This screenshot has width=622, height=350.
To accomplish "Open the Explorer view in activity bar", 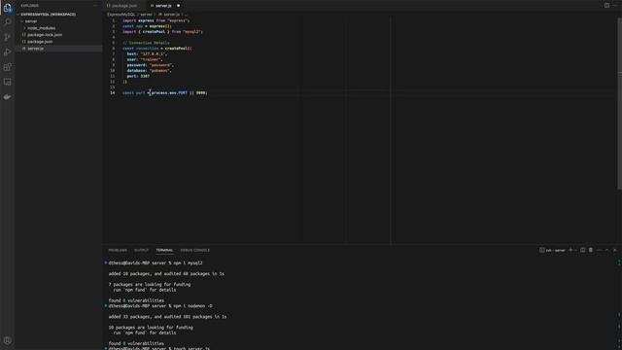I will (7, 7).
